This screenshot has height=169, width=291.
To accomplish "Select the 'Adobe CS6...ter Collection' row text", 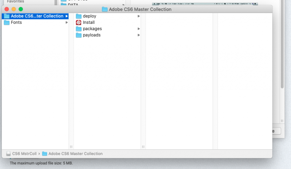I will pos(37,16).
